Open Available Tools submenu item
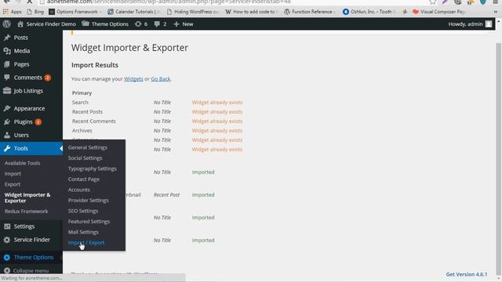 pos(22,163)
